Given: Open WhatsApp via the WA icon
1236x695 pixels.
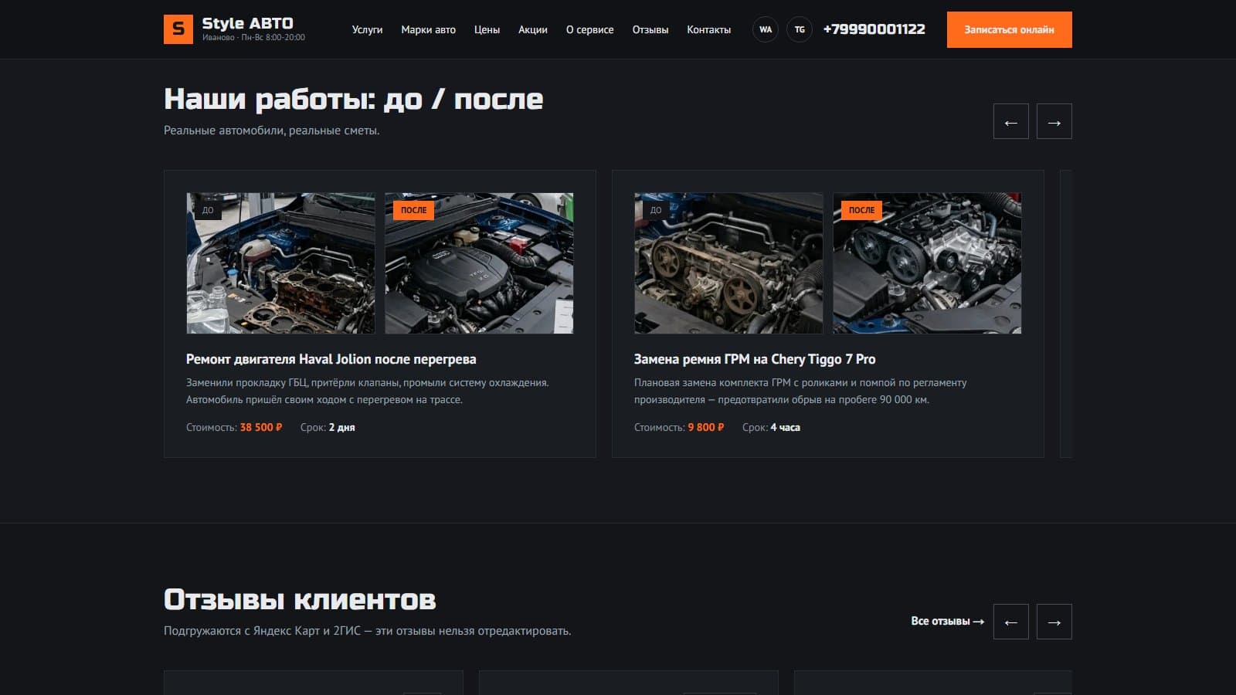Looking at the screenshot, I should pos(765,29).
